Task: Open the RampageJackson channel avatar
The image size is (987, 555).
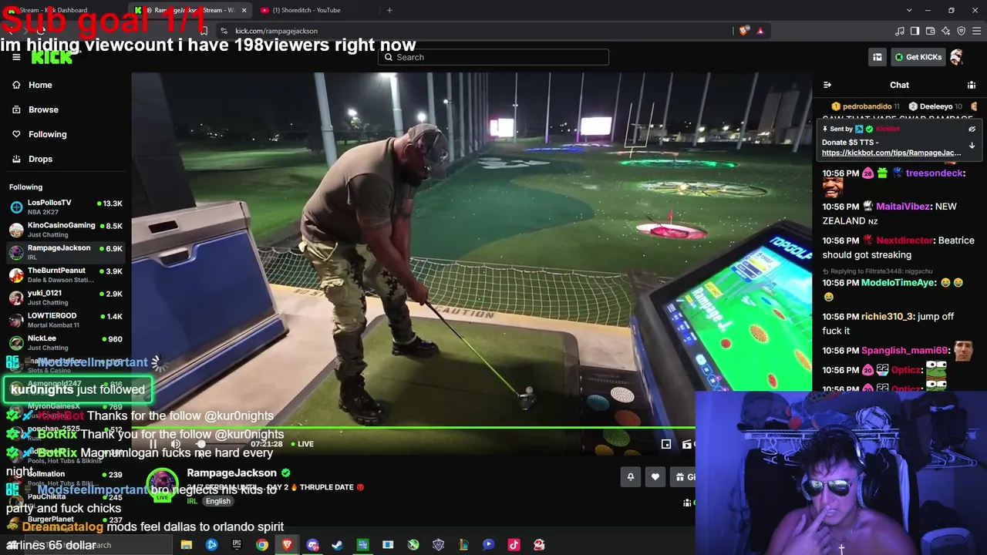Action: [x=162, y=484]
